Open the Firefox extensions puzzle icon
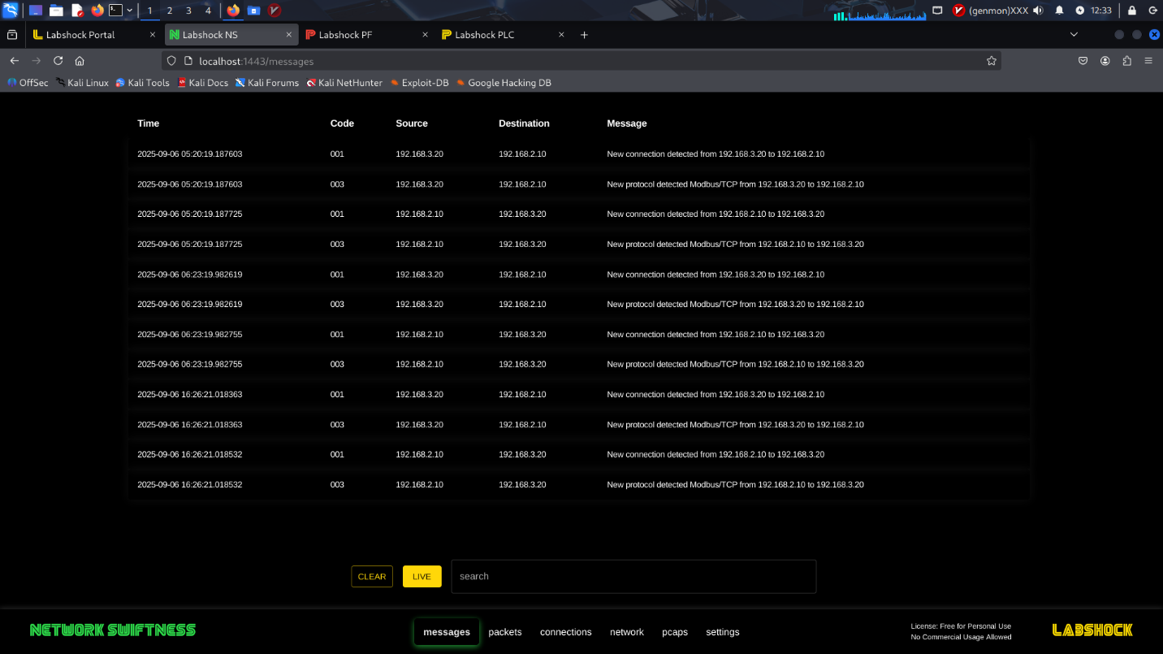 pos(1126,61)
